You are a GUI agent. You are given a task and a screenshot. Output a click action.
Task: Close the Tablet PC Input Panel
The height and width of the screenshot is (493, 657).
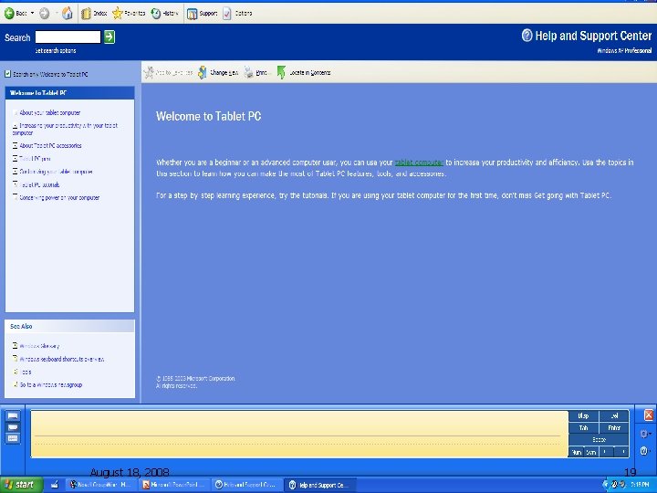[x=648, y=415]
